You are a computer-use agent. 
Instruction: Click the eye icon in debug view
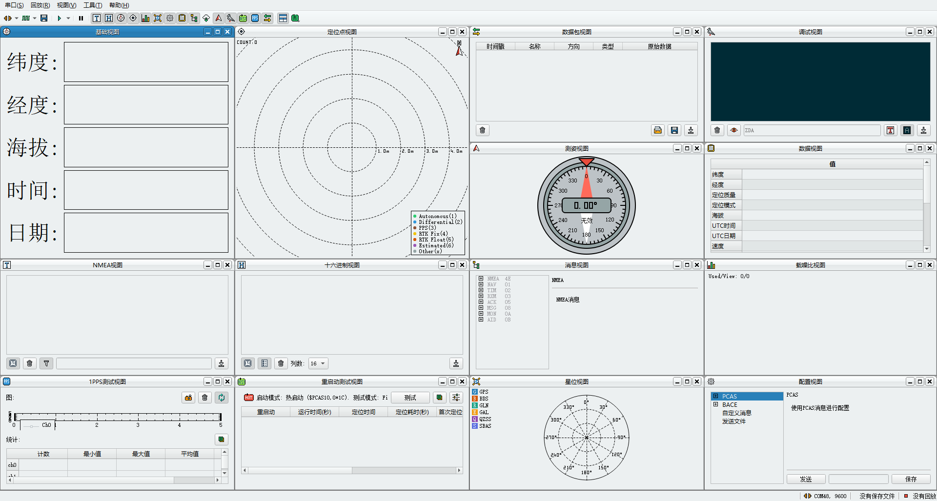733,130
